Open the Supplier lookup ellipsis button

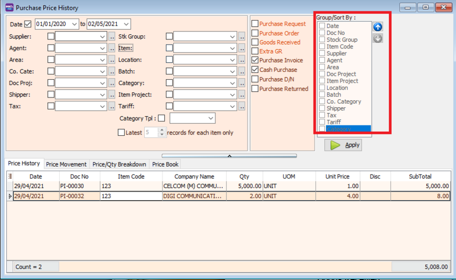click(112, 36)
